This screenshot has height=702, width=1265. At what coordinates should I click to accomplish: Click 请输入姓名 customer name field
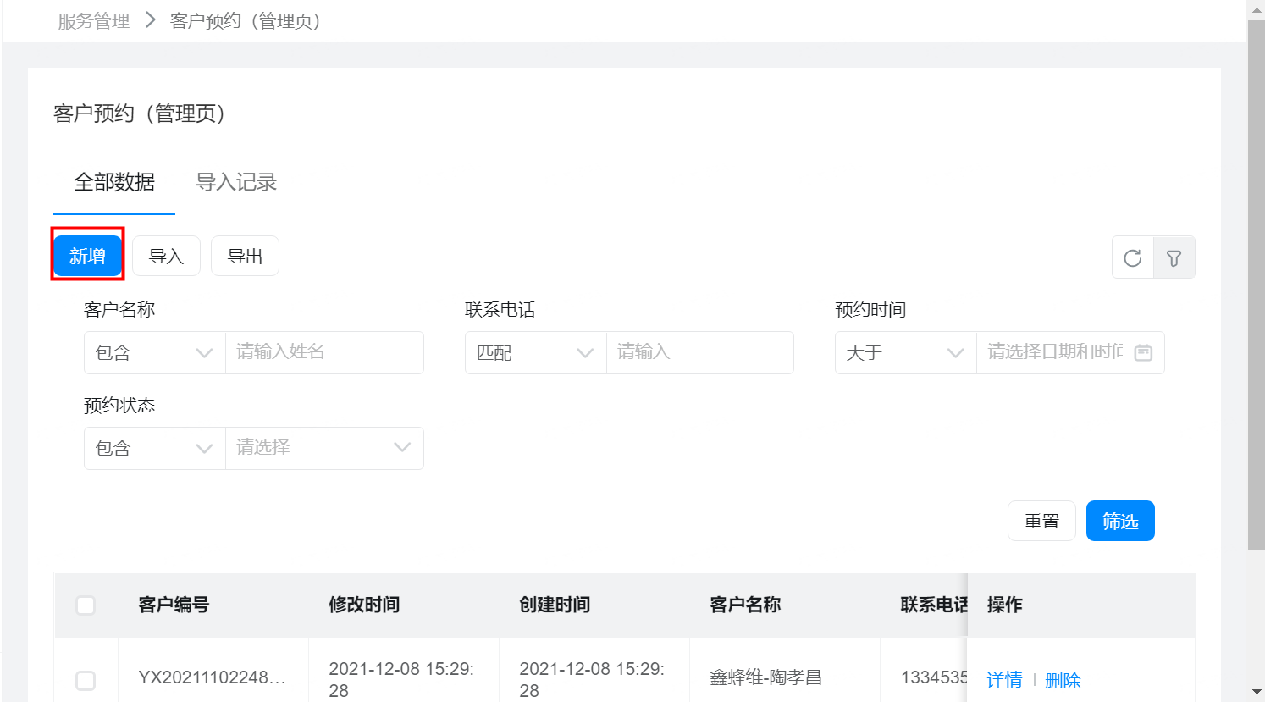tap(323, 352)
